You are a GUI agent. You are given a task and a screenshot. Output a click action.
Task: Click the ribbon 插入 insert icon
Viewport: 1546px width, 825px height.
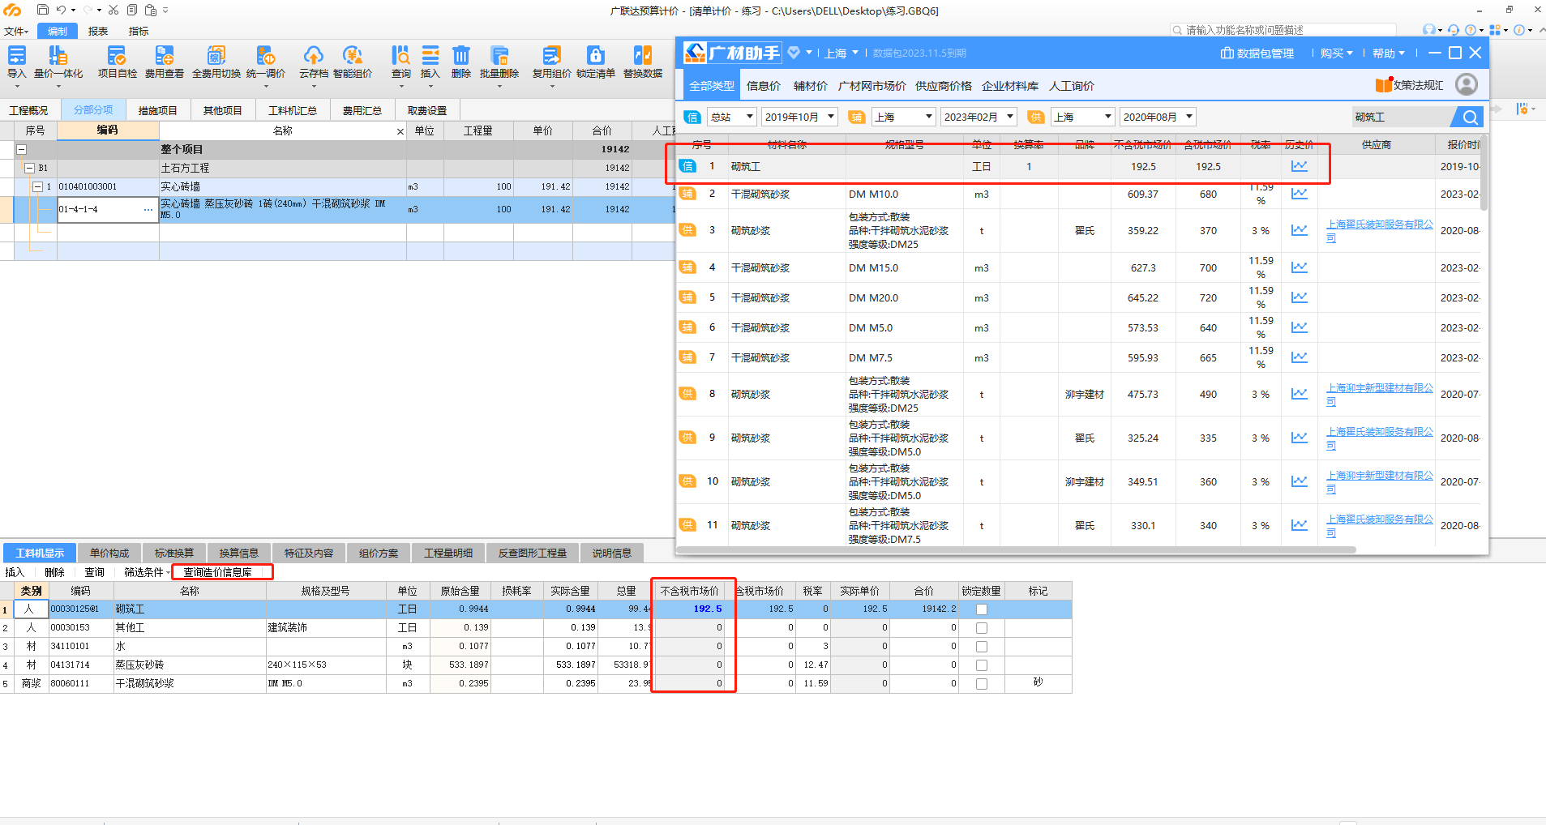[430, 62]
